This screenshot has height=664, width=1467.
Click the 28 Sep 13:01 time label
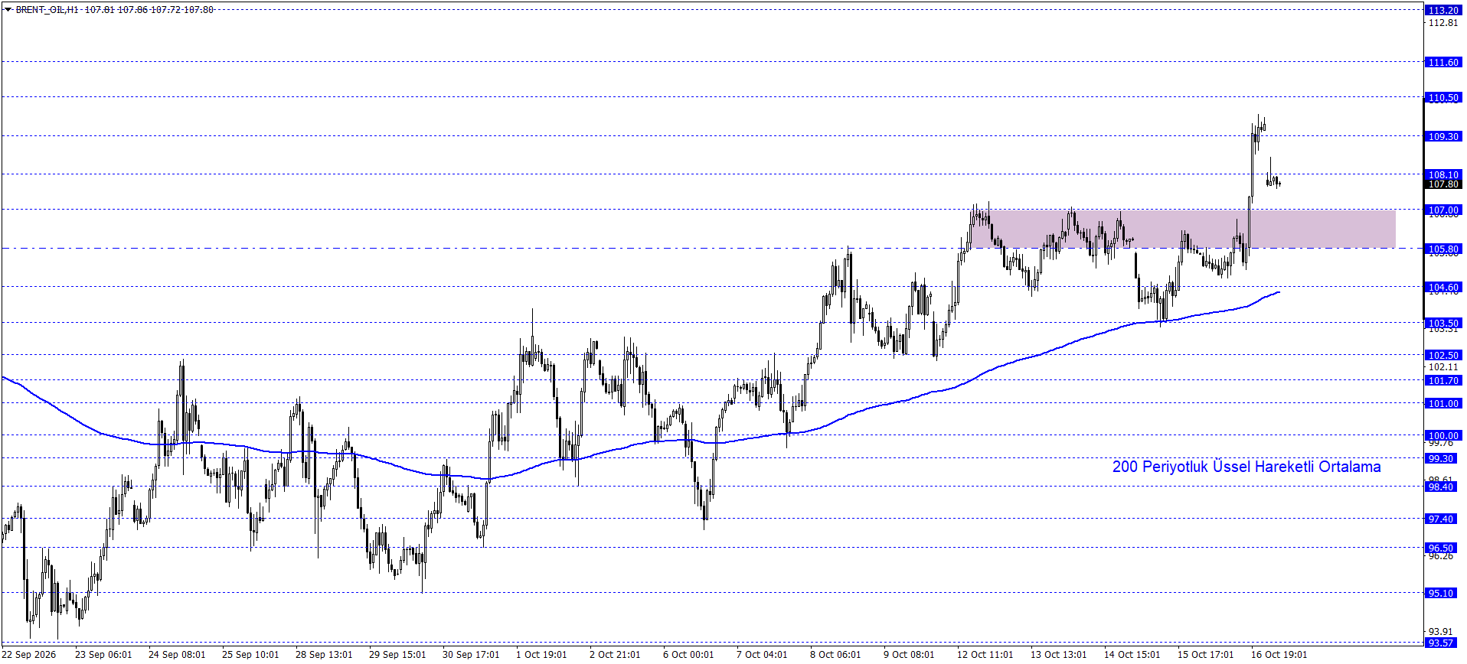(x=324, y=654)
